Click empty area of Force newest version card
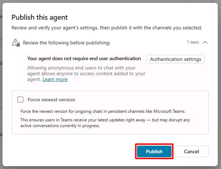Viewport: 221px width, 169px height. (141, 100)
